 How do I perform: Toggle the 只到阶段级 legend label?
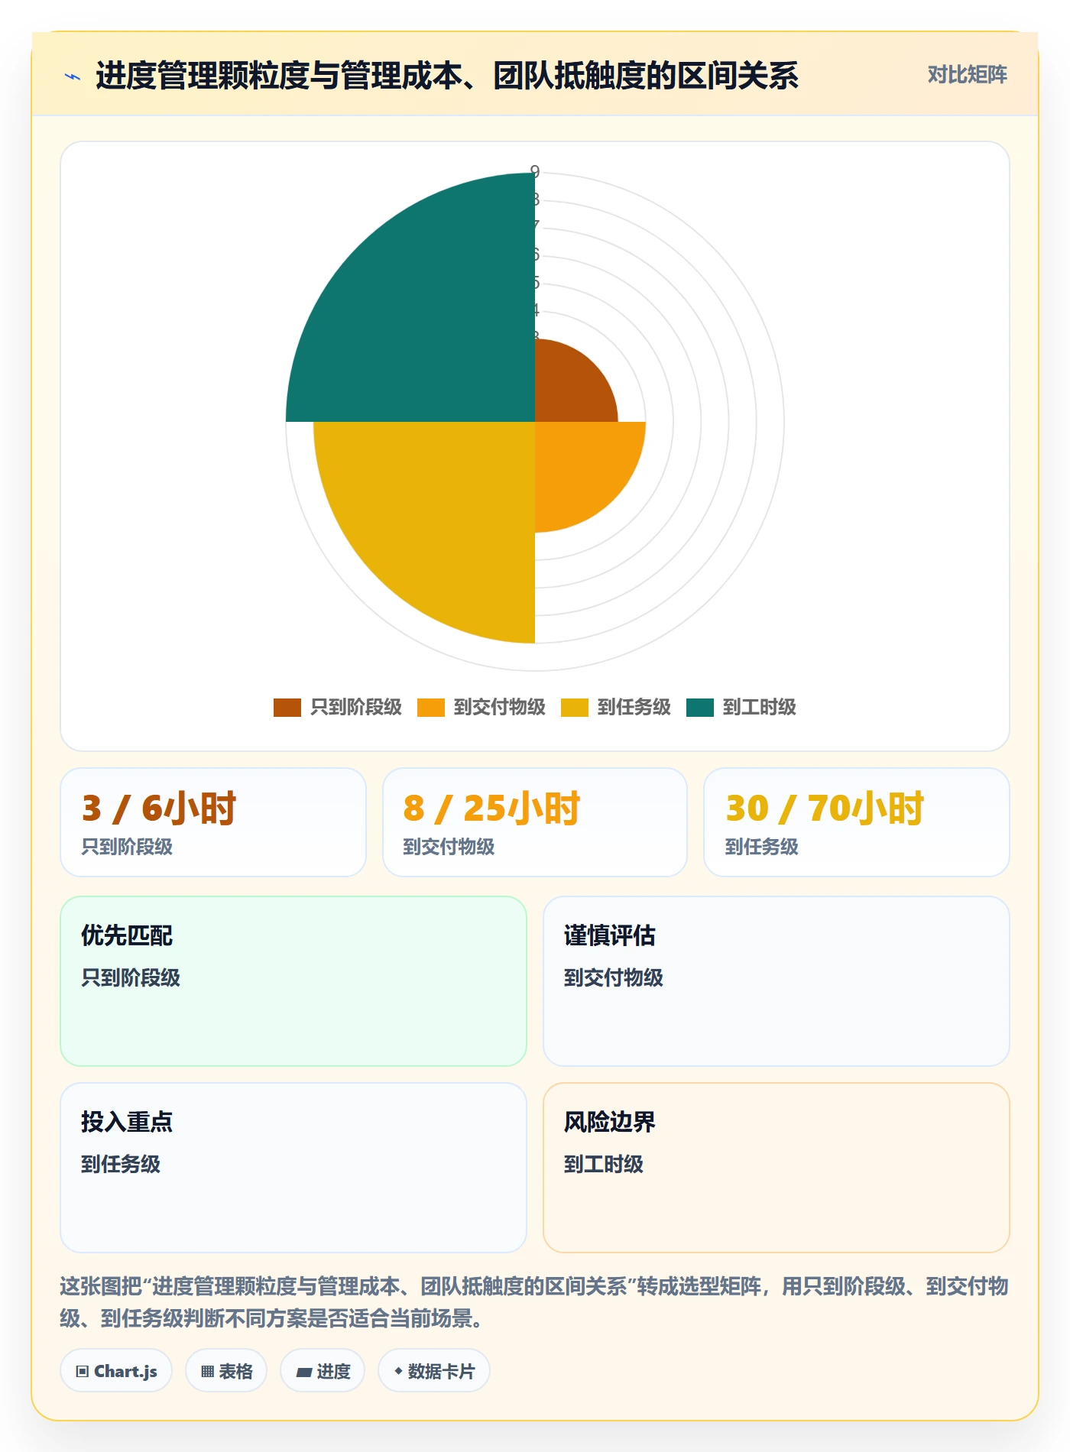point(356,708)
